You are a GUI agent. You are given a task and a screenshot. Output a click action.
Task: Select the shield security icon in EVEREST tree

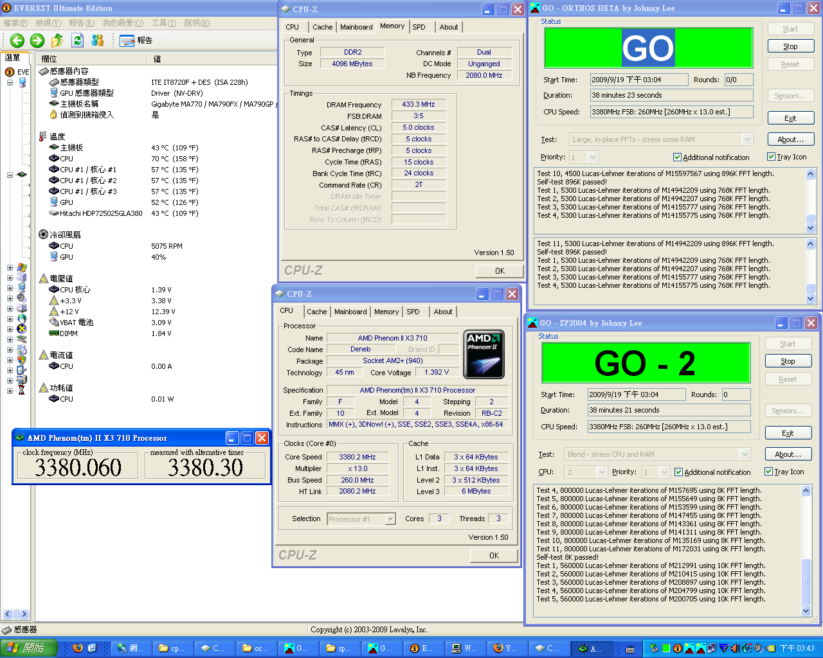pyautogui.click(x=22, y=360)
